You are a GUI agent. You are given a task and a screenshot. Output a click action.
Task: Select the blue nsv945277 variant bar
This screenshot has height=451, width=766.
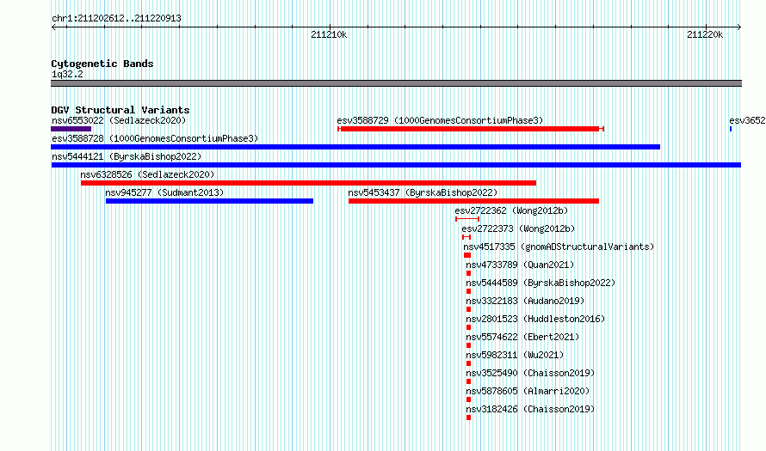pos(210,201)
